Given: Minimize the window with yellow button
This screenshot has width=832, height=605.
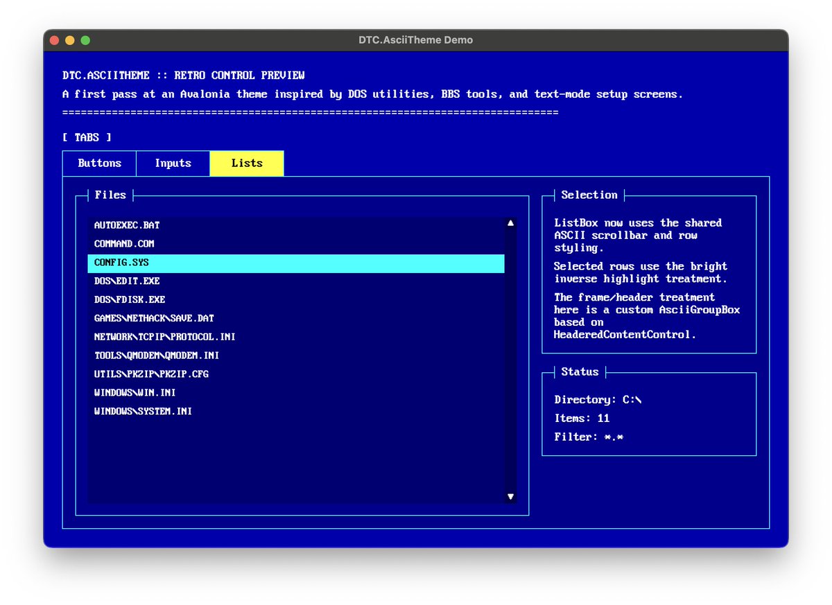Looking at the screenshot, I should pyautogui.click(x=70, y=40).
